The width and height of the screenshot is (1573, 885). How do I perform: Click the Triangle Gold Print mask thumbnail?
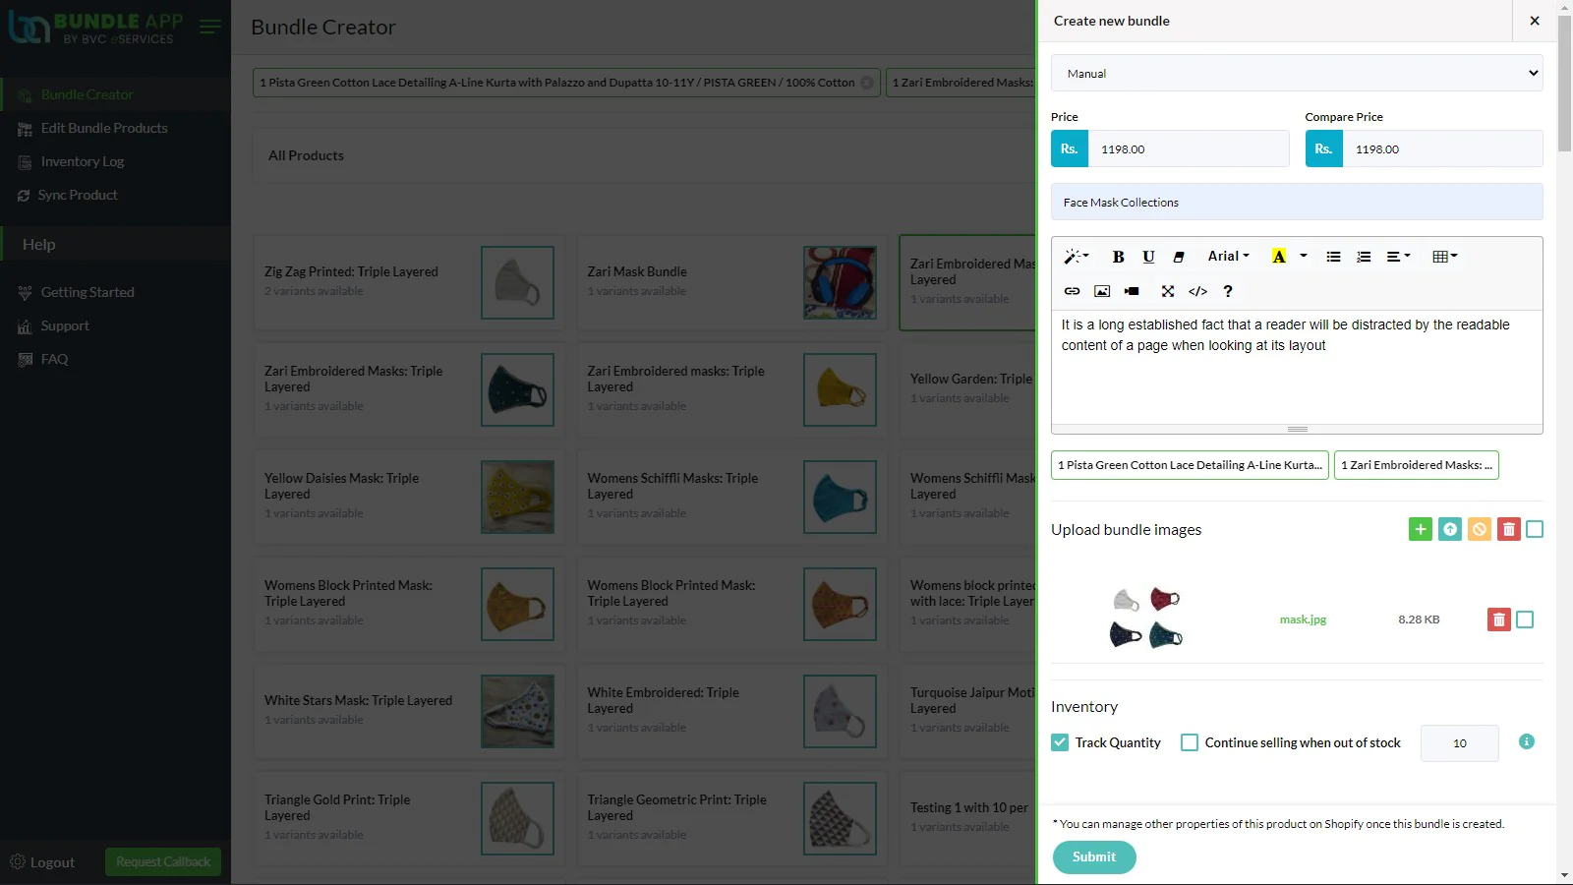click(x=517, y=818)
